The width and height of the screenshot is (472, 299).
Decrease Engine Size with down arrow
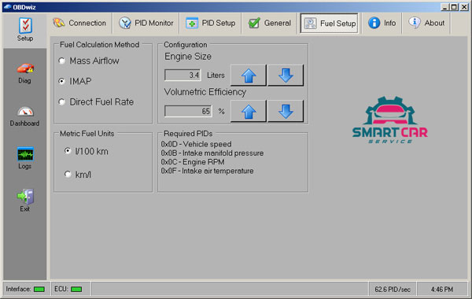[x=286, y=76]
